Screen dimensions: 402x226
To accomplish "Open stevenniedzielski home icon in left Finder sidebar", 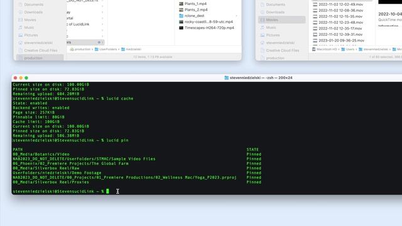I will pyautogui.click(x=21, y=43).
